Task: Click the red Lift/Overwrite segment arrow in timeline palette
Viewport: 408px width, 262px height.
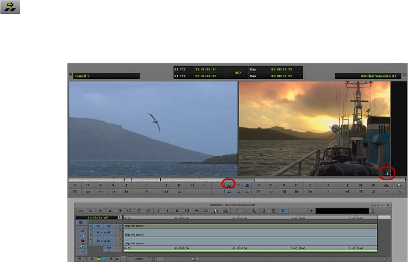Action: (x=83, y=231)
